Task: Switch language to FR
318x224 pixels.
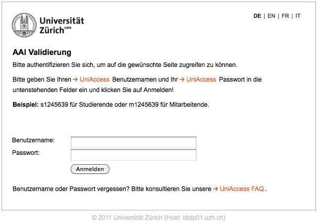Action: [285, 16]
